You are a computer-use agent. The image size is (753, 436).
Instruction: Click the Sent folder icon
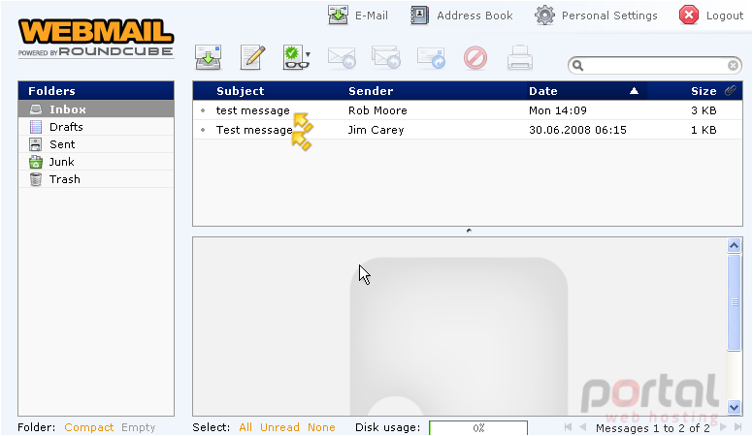point(36,144)
